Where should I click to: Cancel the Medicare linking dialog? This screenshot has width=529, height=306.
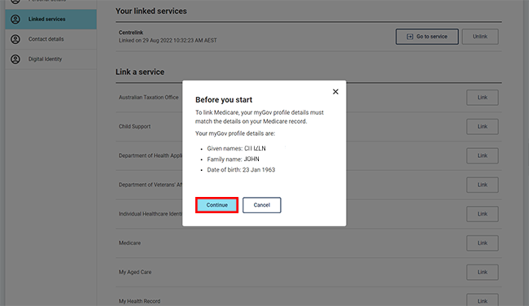(x=262, y=205)
